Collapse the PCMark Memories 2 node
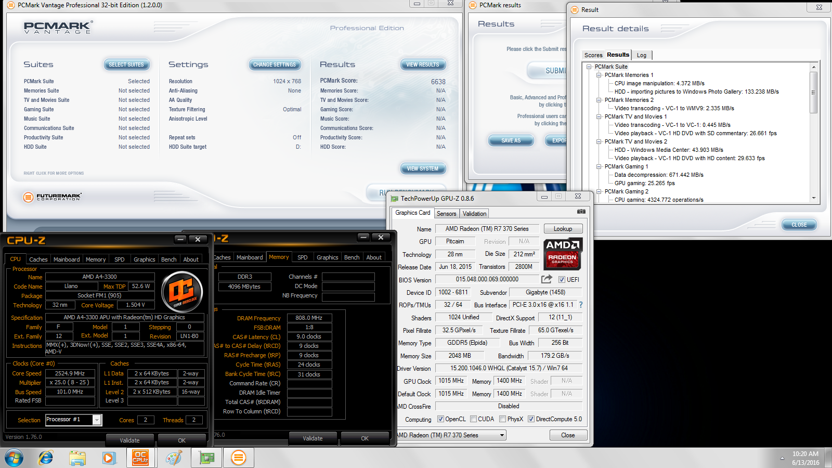The width and height of the screenshot is (832, 468). pos(599,100)
